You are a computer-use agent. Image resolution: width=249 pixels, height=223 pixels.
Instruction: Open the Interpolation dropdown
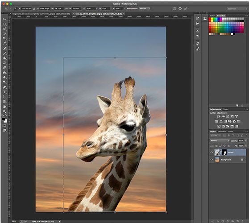[x=145, y=8]
